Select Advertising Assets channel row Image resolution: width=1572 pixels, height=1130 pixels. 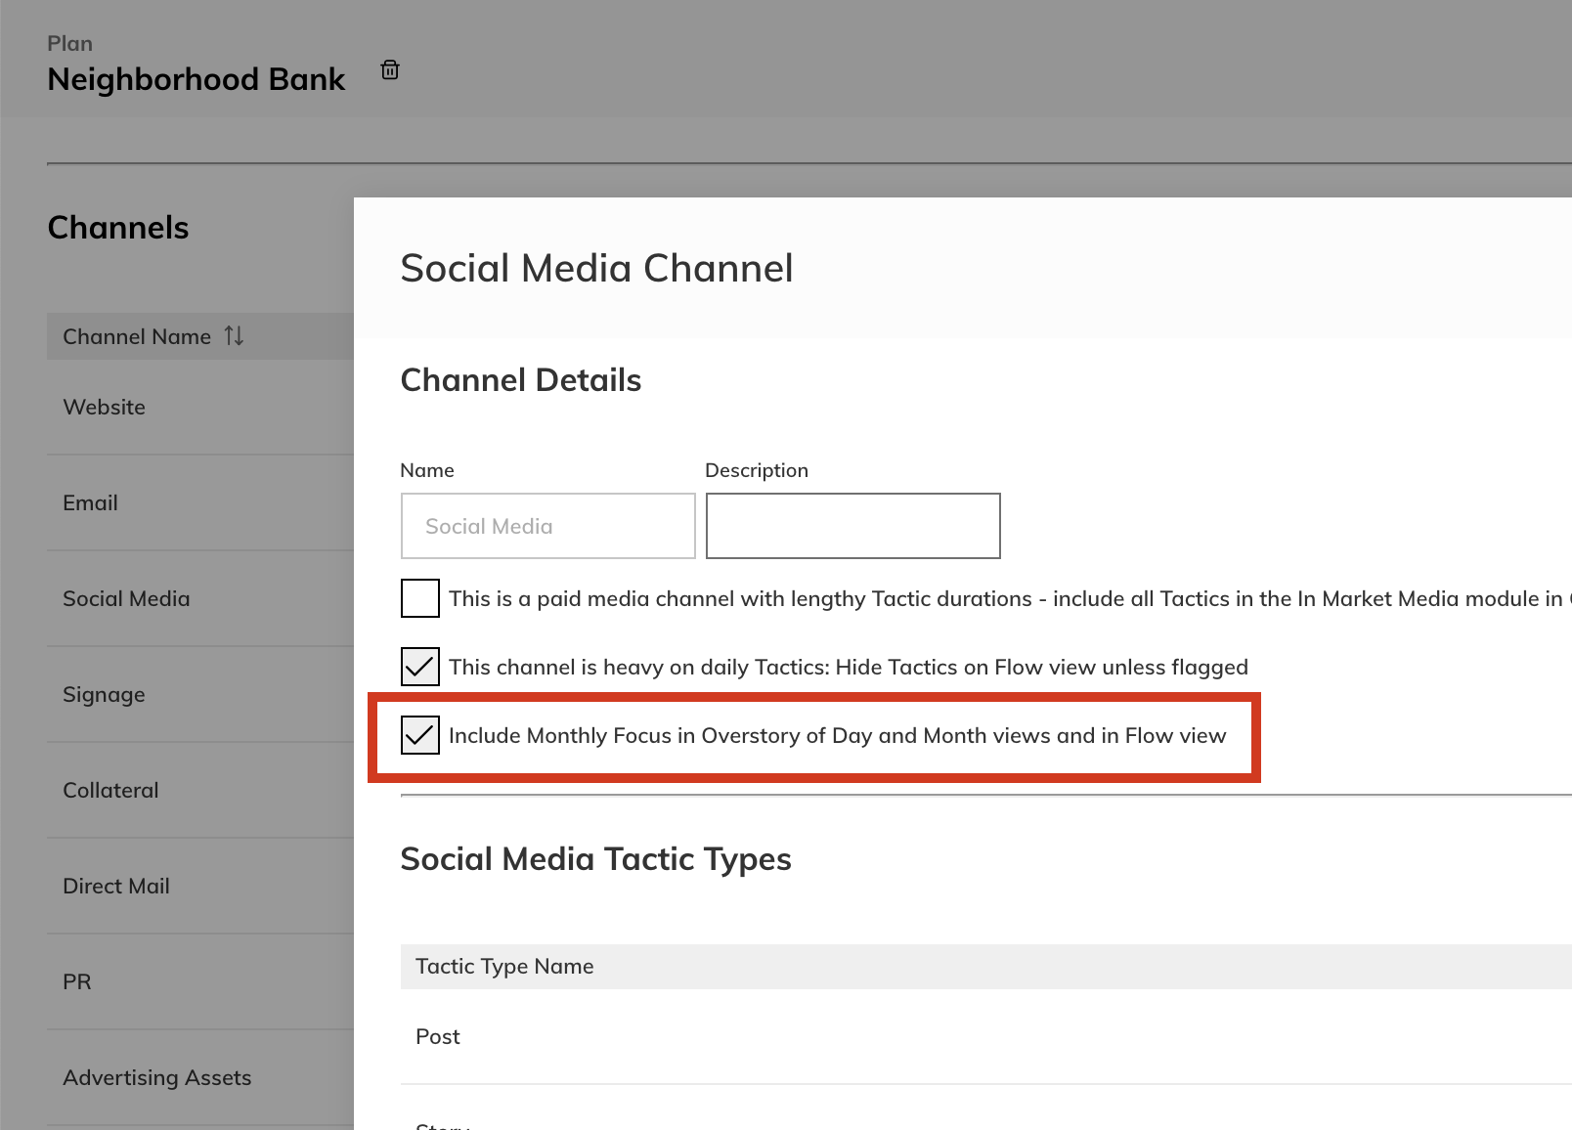(x=200, y=1077)
